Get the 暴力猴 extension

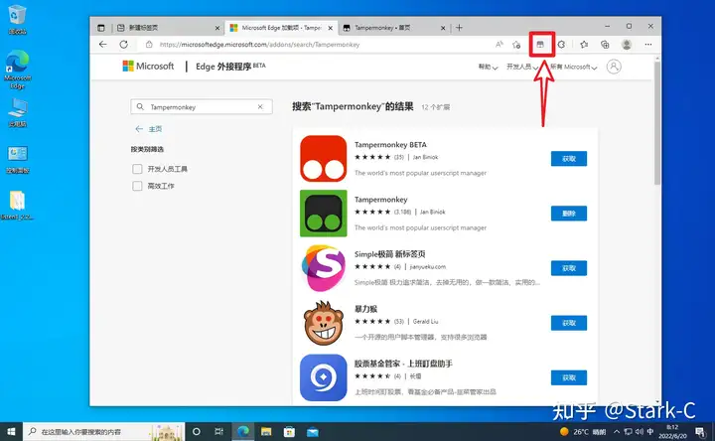pos(569,323)
